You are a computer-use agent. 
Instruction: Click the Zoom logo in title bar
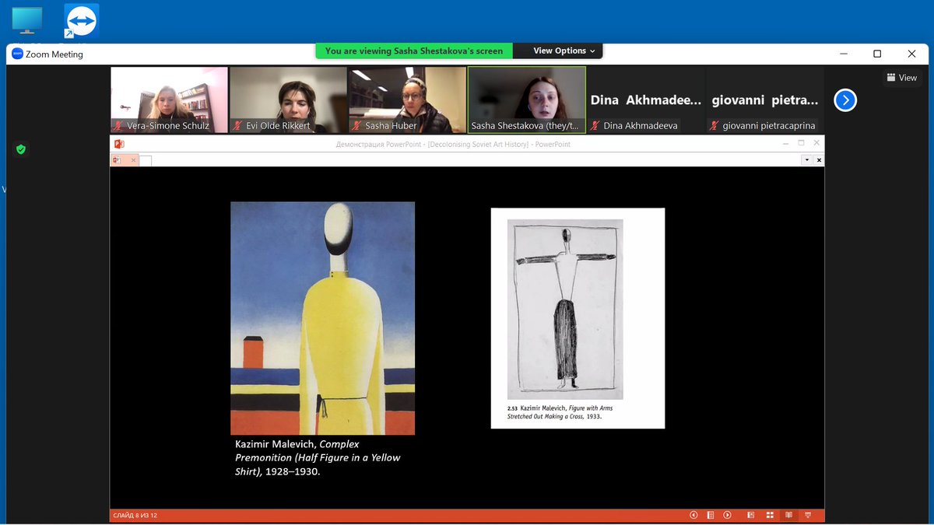(x=17, y=54)
